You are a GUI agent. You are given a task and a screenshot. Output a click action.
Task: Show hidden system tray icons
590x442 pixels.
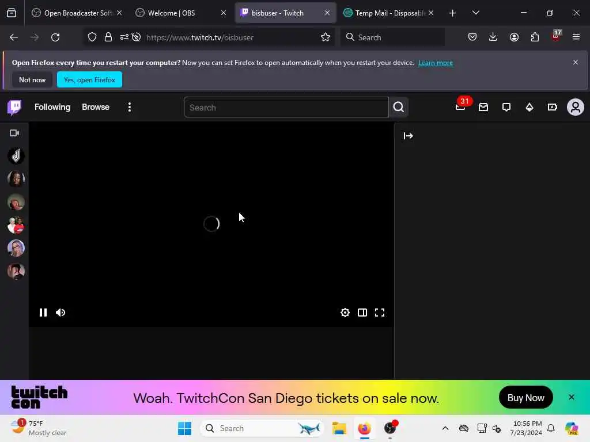coord(445,428)
